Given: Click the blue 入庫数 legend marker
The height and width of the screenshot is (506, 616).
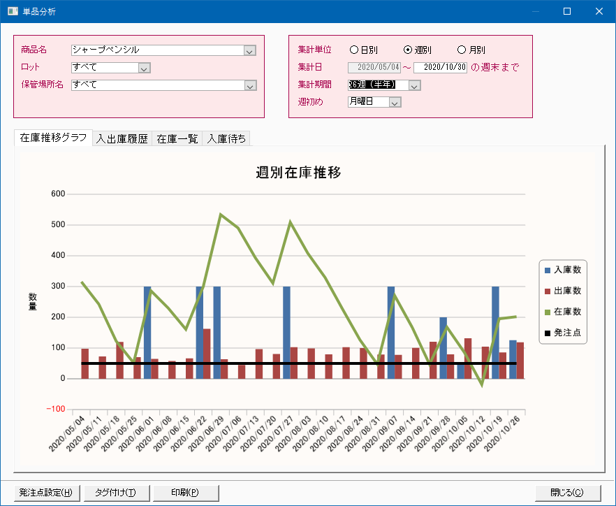Looking at the screenshot, I should [x=548, y=270].
